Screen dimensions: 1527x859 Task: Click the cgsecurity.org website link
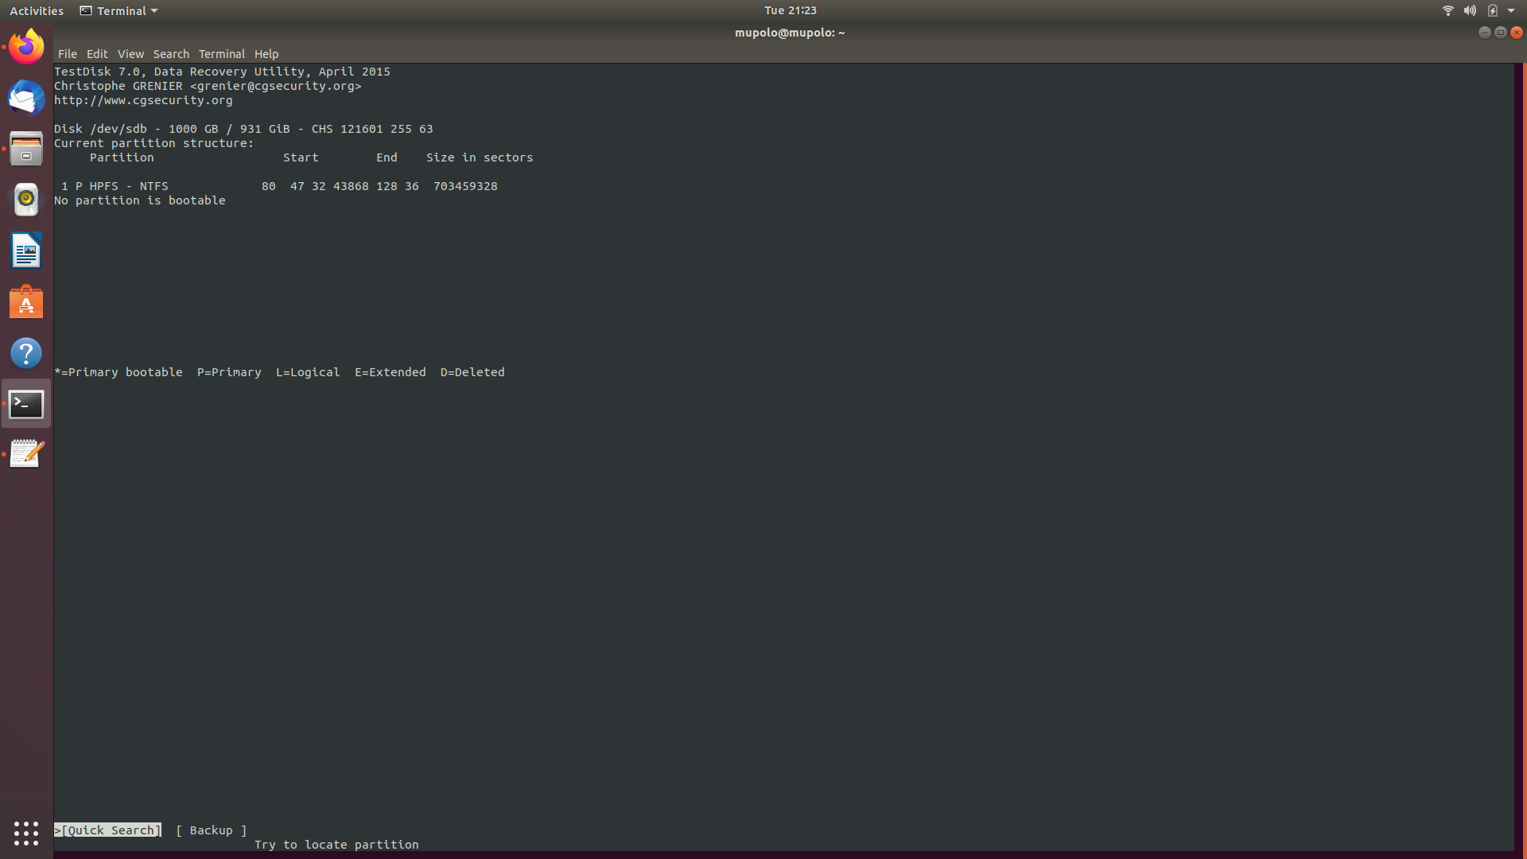tap(143, 100)
